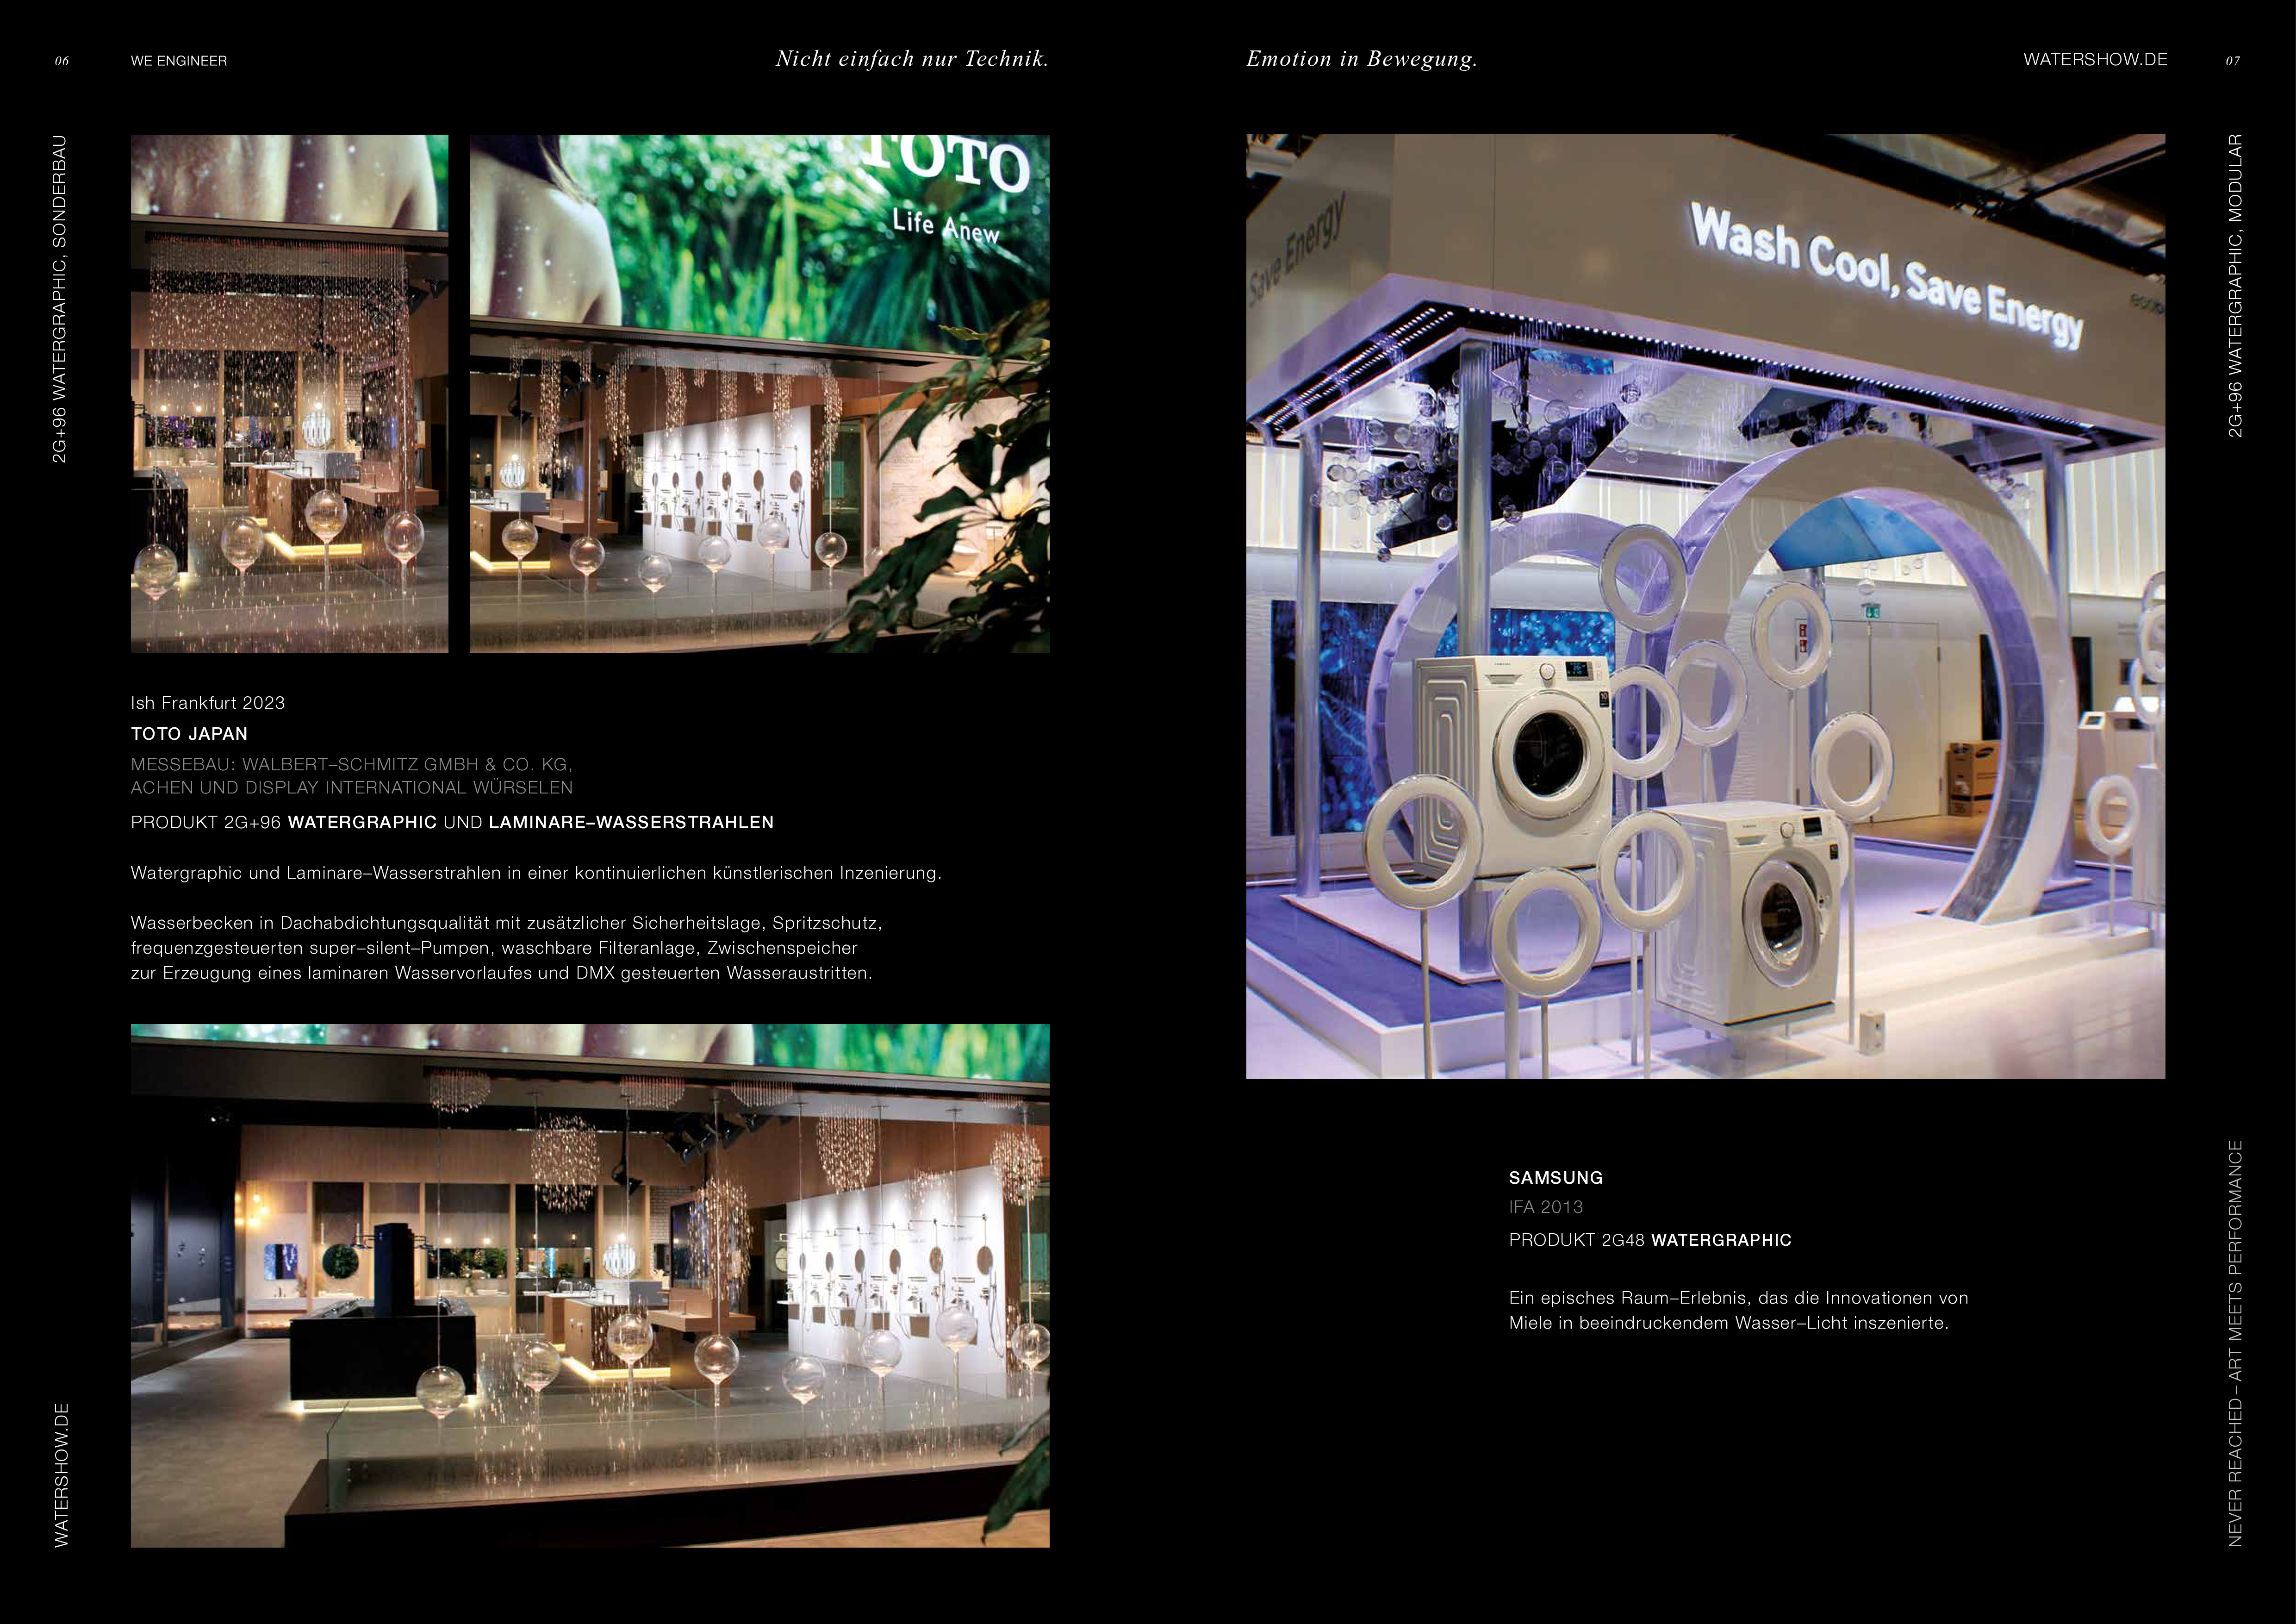Click vertical 2G+96 WATERGRAPHIC, SONDERBAU label
Image resolution: width=2296 pixels, height=1624 pixels.
60,298
